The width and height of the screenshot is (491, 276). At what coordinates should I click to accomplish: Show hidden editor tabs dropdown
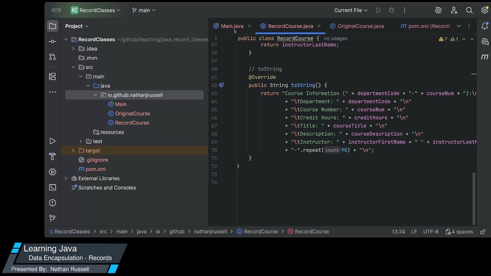coord(459,26)
